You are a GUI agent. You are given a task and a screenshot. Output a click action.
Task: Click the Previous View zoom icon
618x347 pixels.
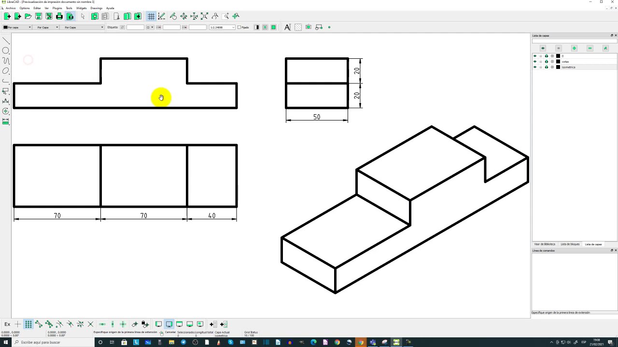[x=215, y=16]
